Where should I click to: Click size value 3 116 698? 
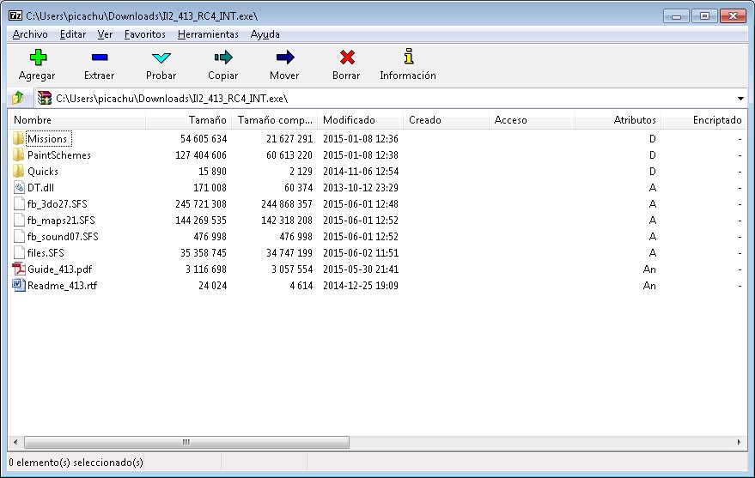coord(206,269)
